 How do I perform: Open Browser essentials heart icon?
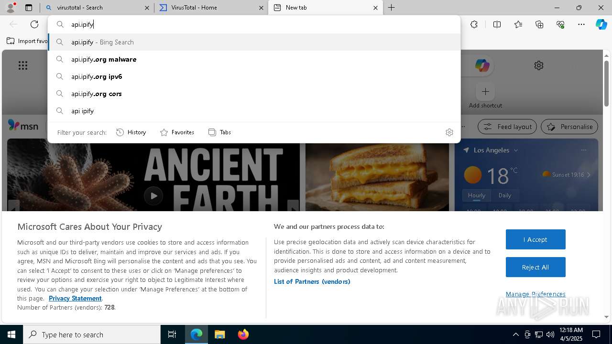tap(560, 24)
